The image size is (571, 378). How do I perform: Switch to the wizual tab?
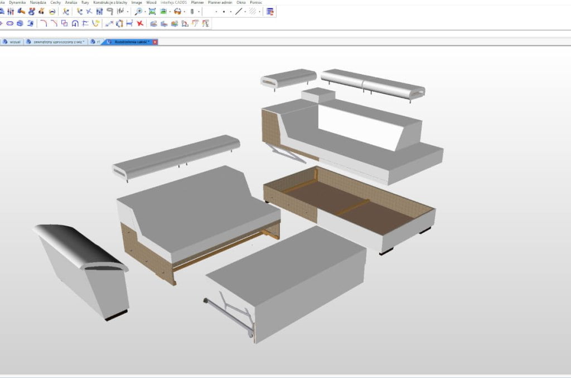point(15,41)
